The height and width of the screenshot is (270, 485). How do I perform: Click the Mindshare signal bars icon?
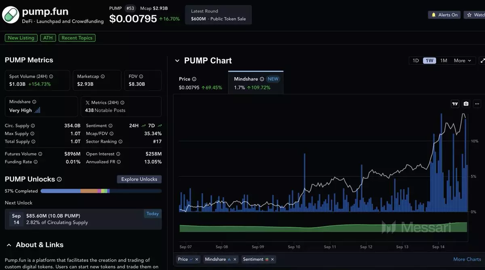(37, 110)
